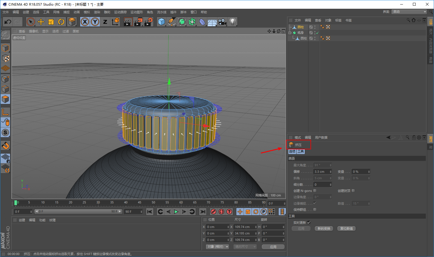Add a Floor environment object
This screenshot has width=434, height=257.
pyautogui.click(x=212, y=22)
